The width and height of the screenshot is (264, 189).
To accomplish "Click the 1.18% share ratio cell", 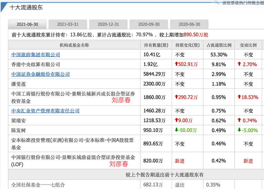I will point(219,84).
